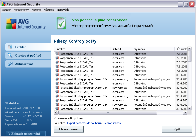Click the update arrow icon beside Aktualizovat
This screenshot has height=137, width=196.
pos(10,64)
